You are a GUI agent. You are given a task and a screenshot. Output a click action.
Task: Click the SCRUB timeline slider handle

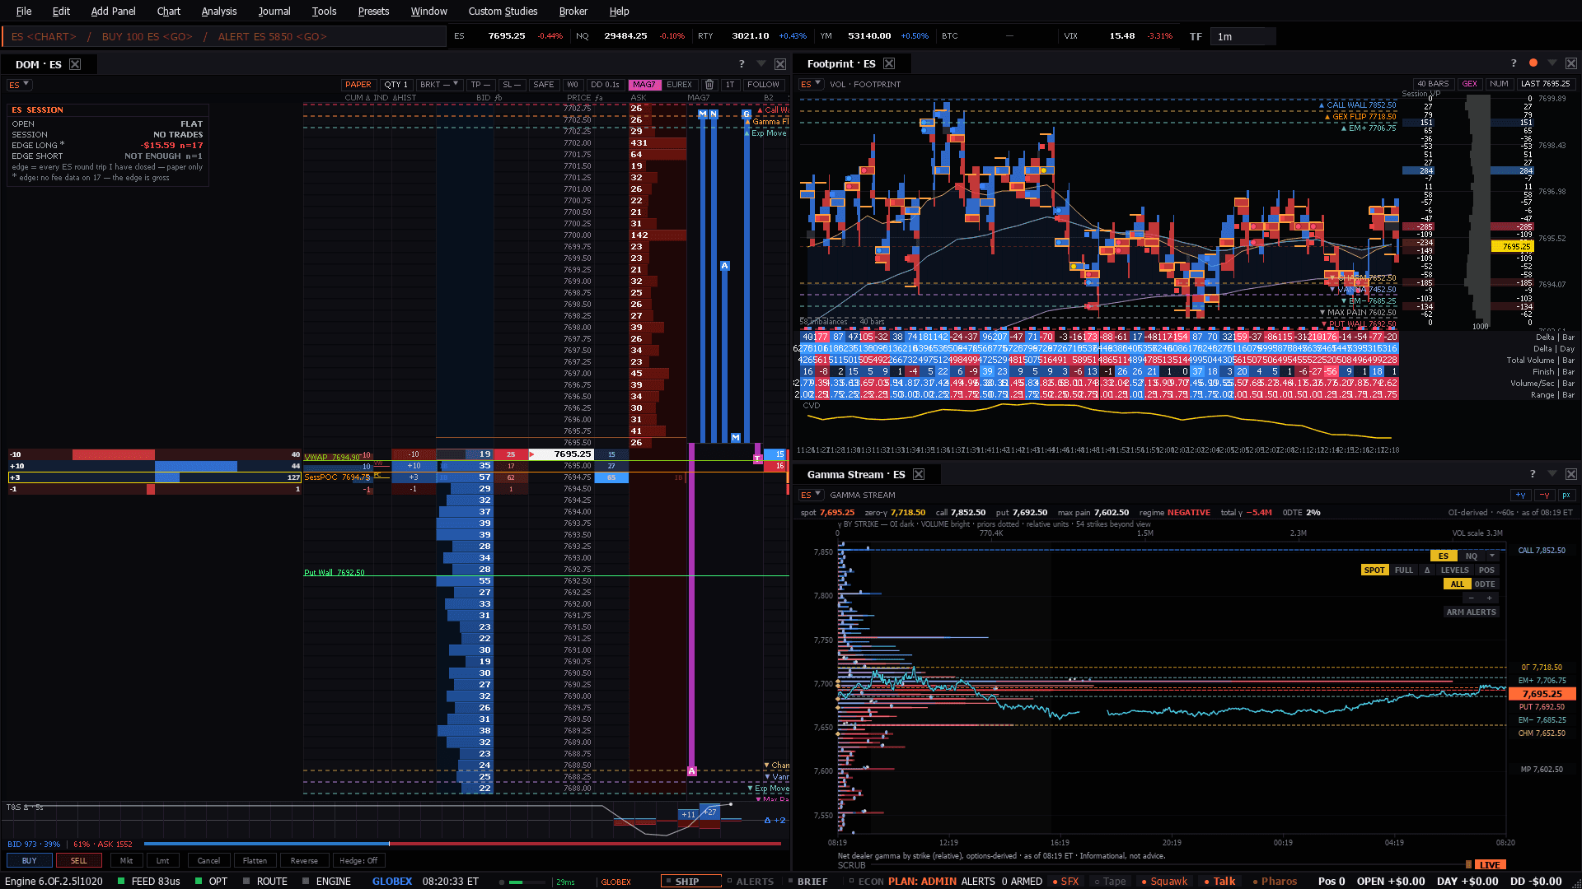point(1468,864)
